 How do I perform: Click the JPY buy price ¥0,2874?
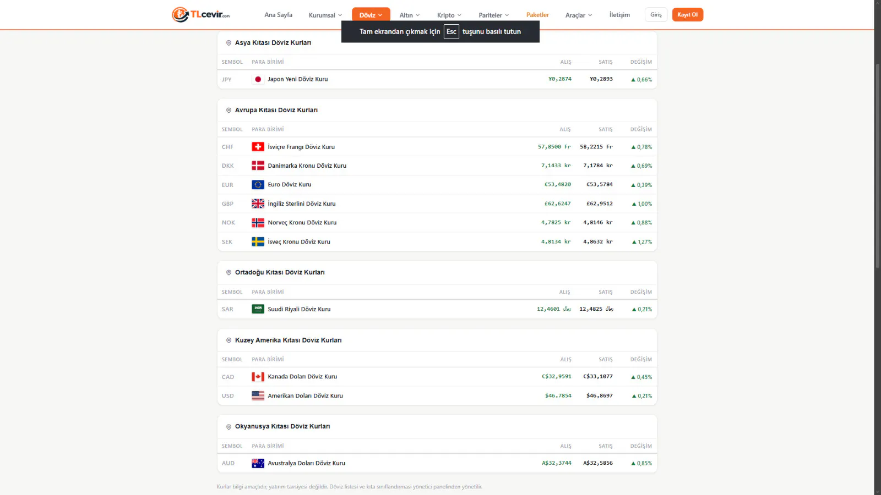(x=560, y=79)
